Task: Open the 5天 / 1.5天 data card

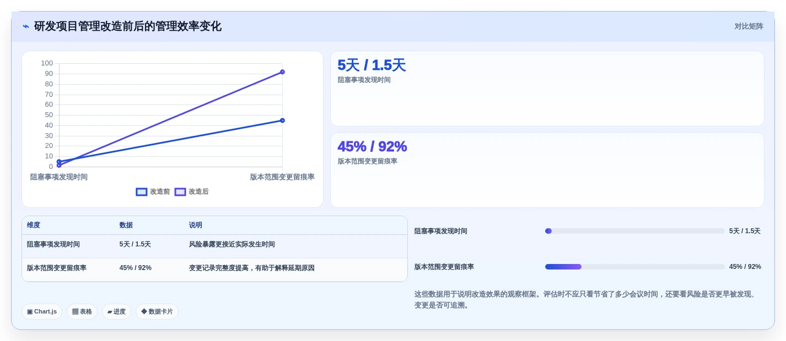Action: pyautogui.click(x=547, y=89)
